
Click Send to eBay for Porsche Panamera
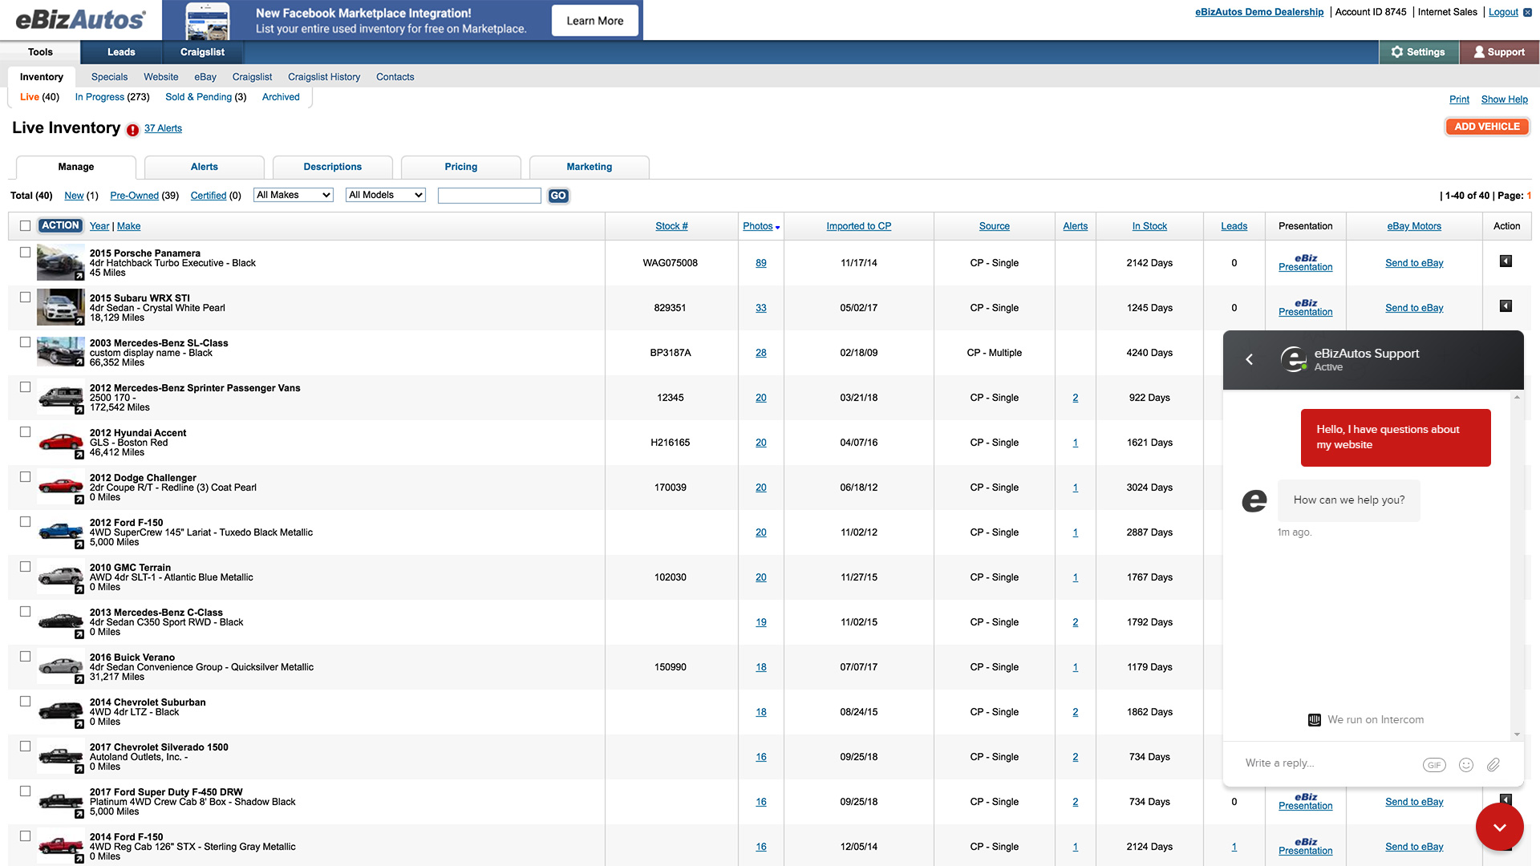click(x=1414, y=263)
